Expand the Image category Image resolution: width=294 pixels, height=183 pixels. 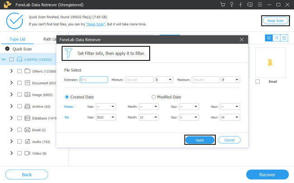coord(11,94)
